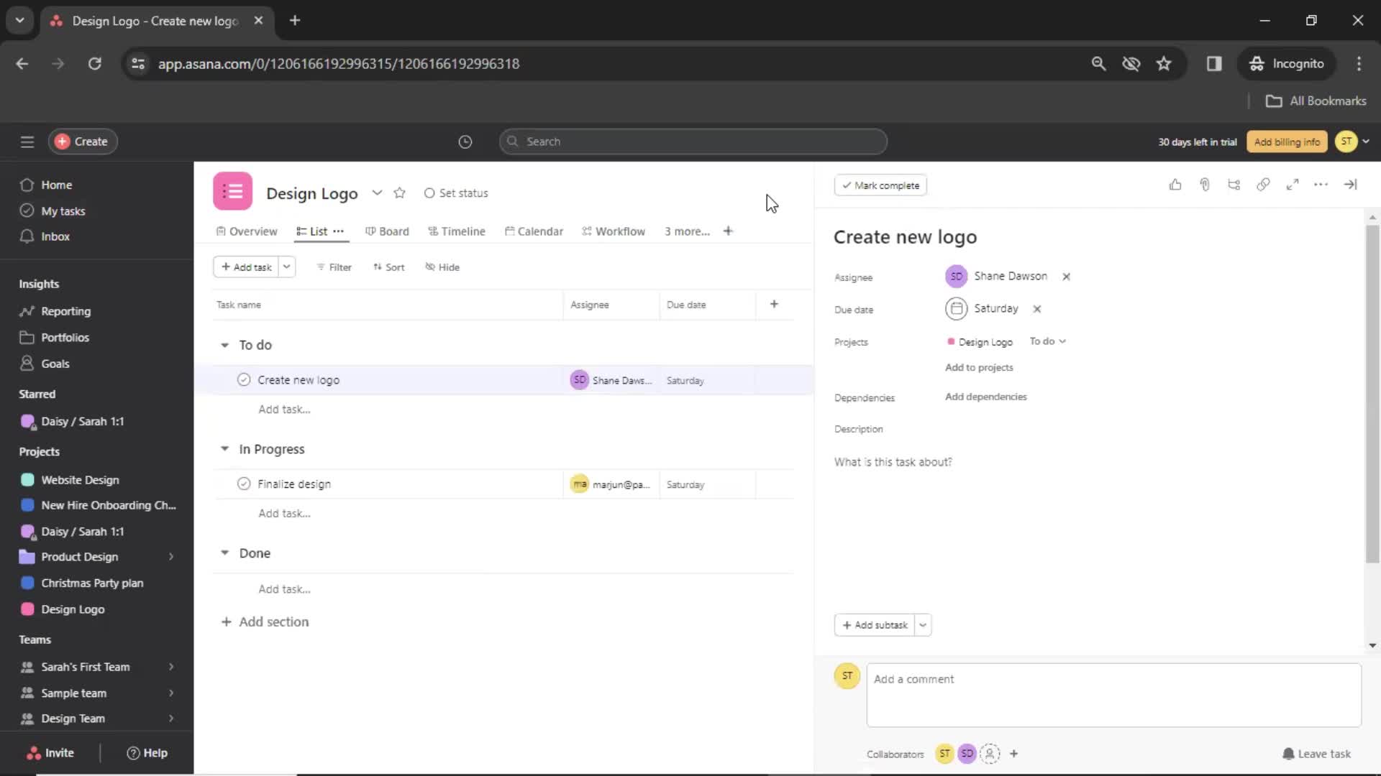Screen dimensions: 1381x776
Task: Open the attachment icon panel
Action: [x=1205, y=185]
